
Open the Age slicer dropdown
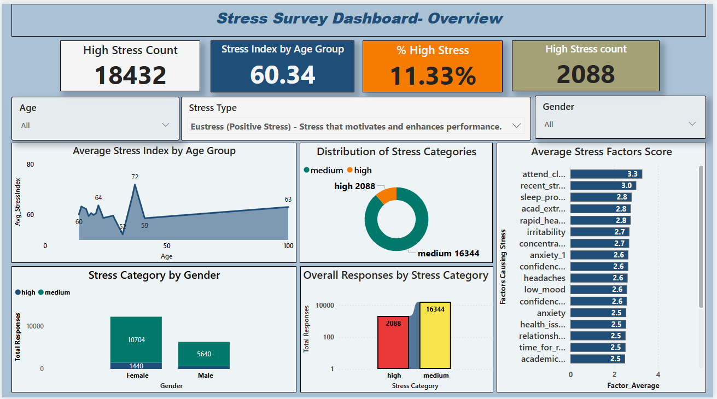[x=166, y=125]
